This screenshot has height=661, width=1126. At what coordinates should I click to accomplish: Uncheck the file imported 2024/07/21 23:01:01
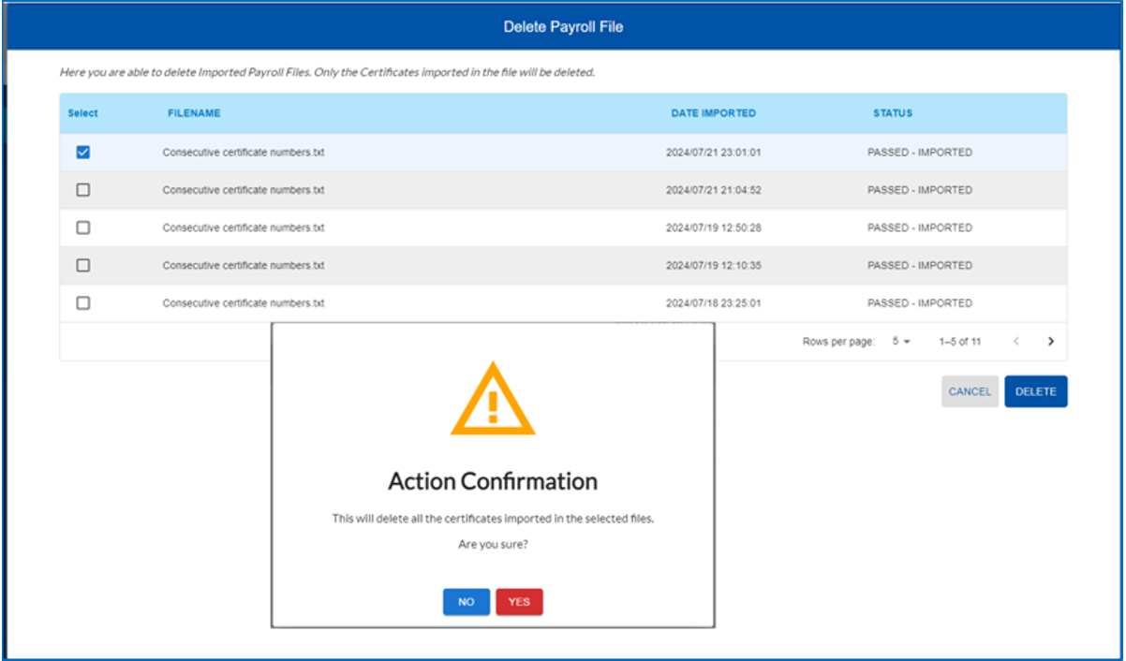click(x=82, y=153)
